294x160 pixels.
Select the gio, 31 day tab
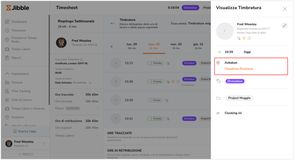pyautogui.click(x=198, y=46)
